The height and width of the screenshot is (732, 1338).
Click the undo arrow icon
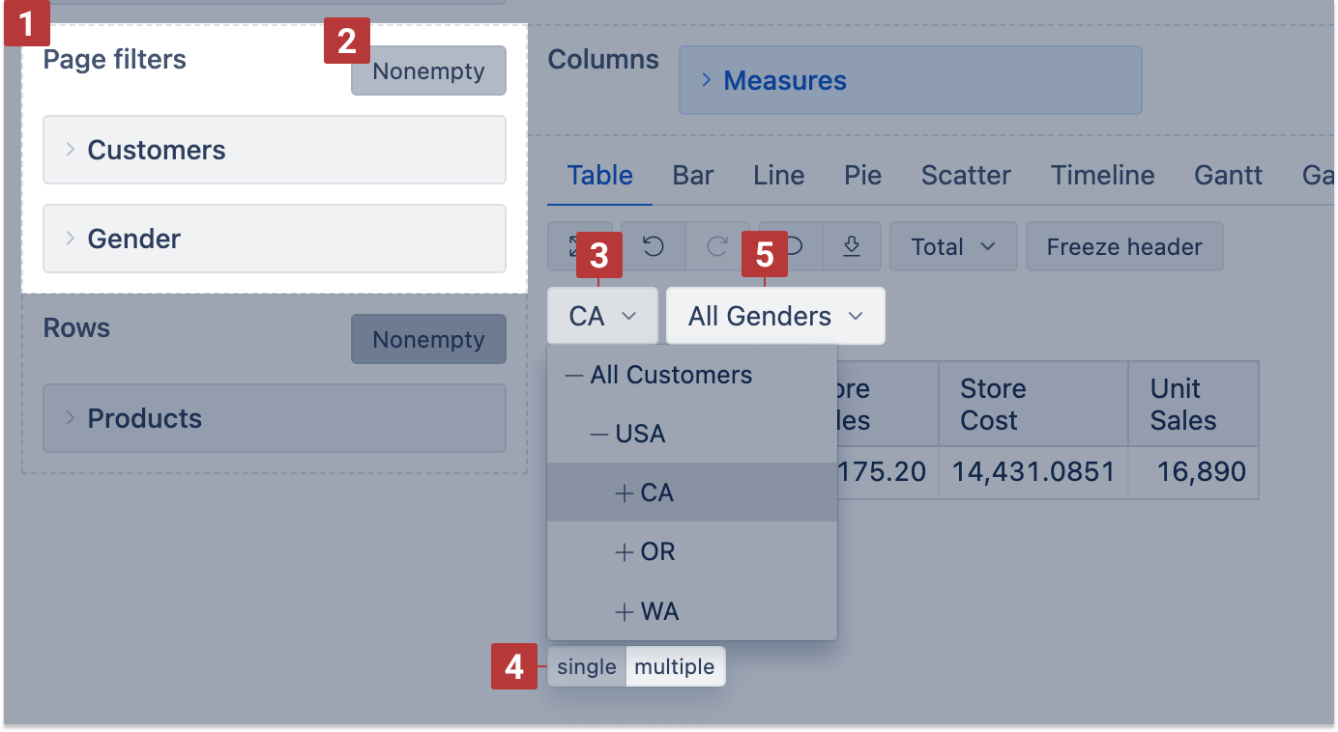tap(654, 247)
